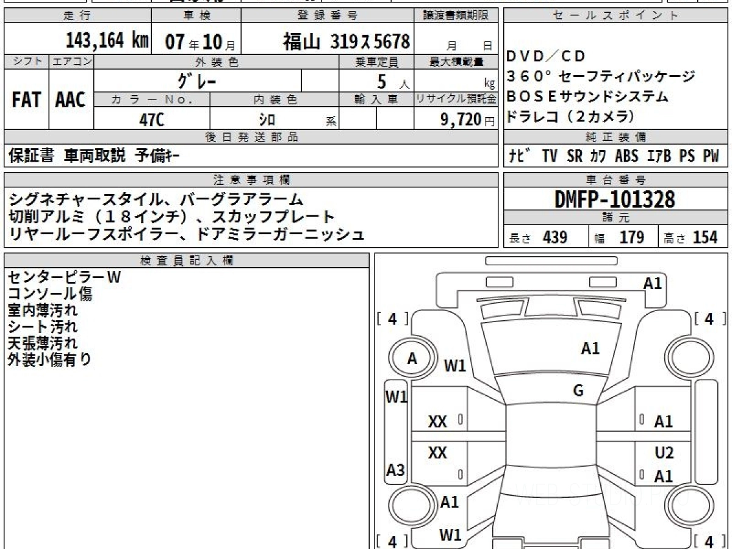Click the 保証書 item
Viewport: 732px width, 549px height.
pos(31,156)
